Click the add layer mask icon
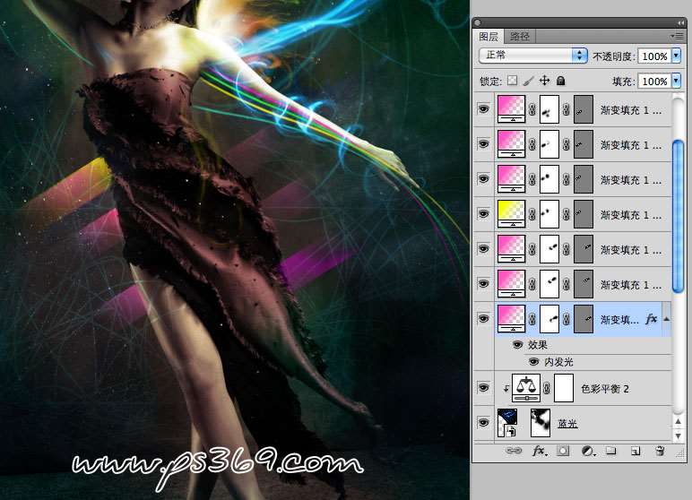 tap(563, 450)
